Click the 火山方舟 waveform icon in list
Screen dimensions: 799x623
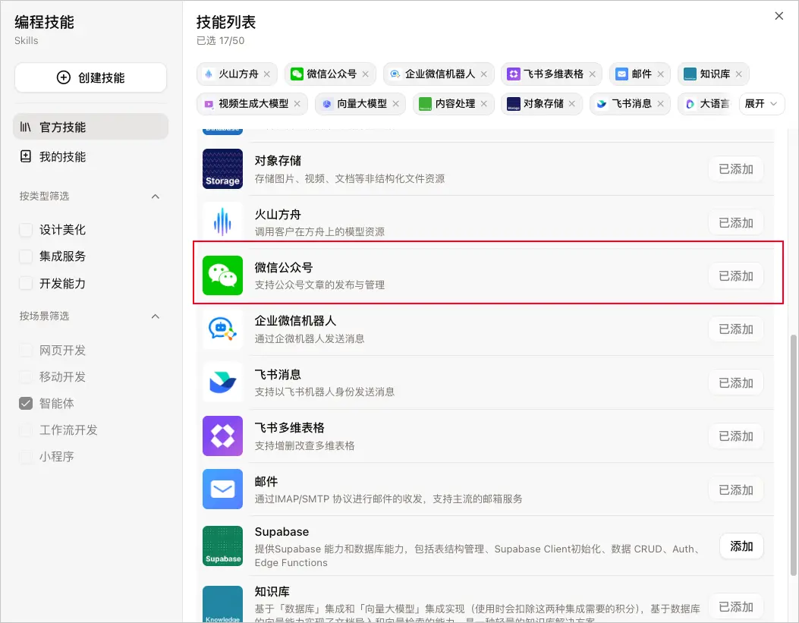coord(222,222)
